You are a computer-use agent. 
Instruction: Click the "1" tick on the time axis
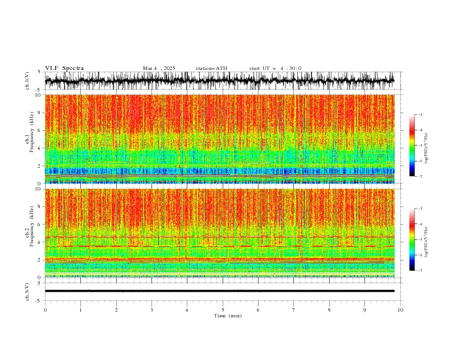tap(80, 310)
